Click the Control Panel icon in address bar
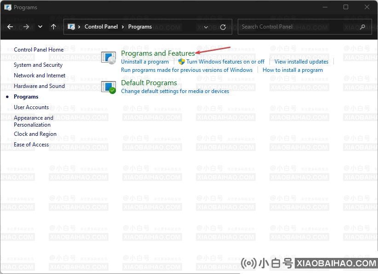 (x=71, y=27)
